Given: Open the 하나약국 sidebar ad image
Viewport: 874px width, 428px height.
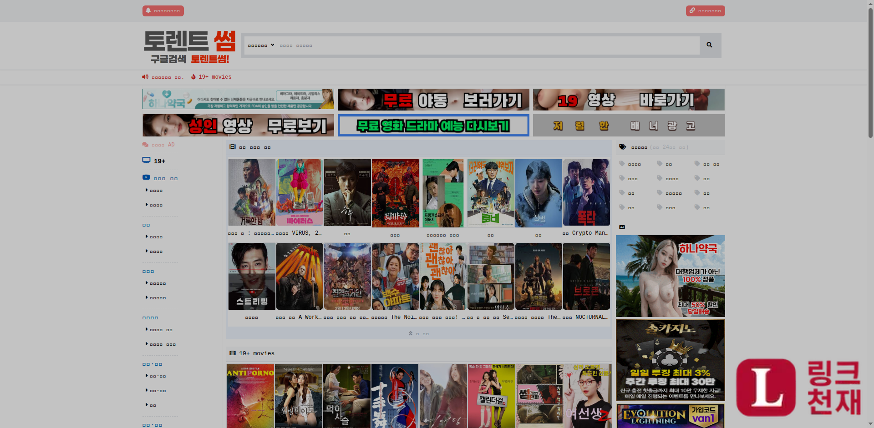Looking at the screenshot, I should tap(671, 276).
